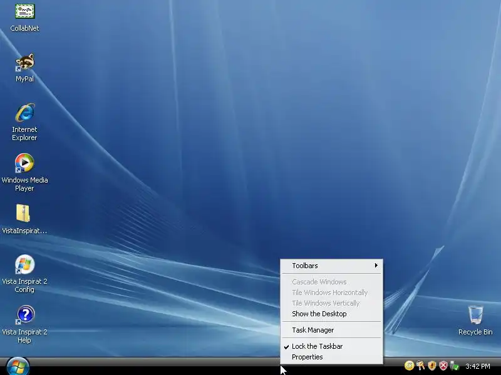Click the yellow smiley tray icon
Screen dimensions: 501x375
click(409, 366)
